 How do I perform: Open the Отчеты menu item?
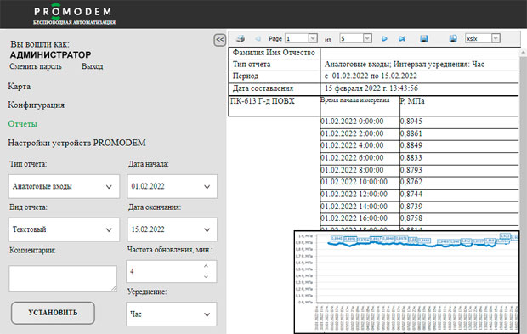[x=22, y=124]
